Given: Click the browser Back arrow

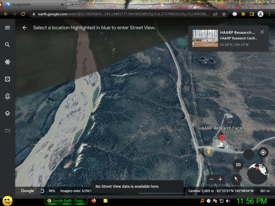Looking at the screenshot, I should [x=6, y=14].
